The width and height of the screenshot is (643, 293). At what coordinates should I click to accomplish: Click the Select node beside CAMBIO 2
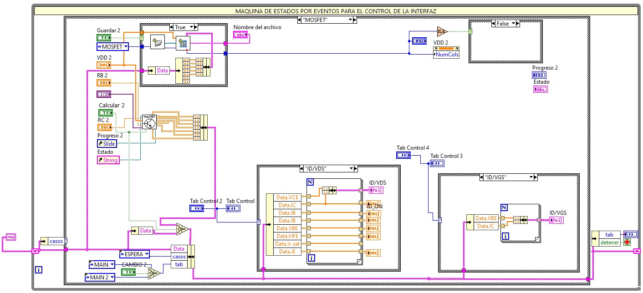pos(154,273)
